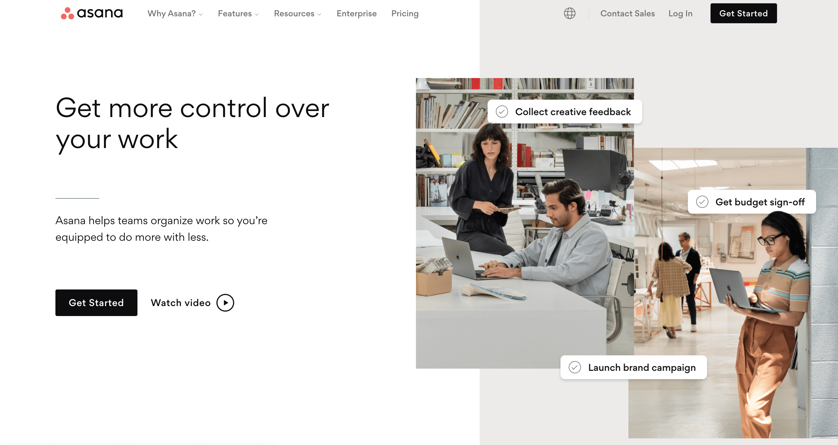The width and height of the screenshot is (838, 445).
Task: Expand the Why Asana? chevron
Action: pyautogui.click(x=201, y=14)
